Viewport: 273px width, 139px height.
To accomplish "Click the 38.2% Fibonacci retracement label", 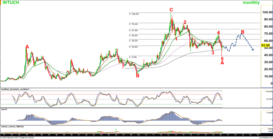I will point(133,41).
